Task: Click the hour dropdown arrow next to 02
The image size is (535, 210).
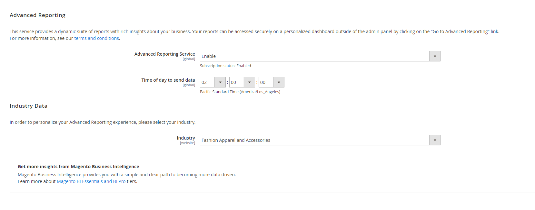Action: point(220,82)
